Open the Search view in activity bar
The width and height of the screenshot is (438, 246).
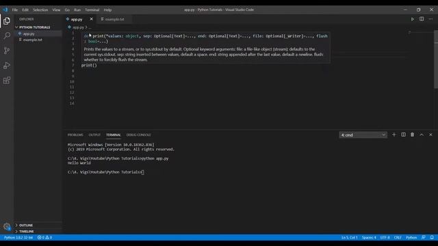click(x=7, y=36)
